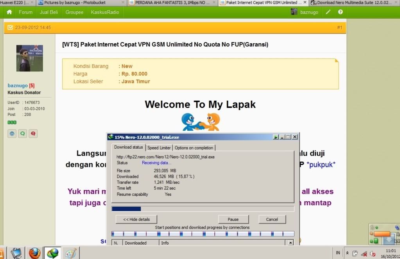This screenshot has height=259, width=400.
Task: Click the seller location "Jawa Timur"
Action: 136,82
